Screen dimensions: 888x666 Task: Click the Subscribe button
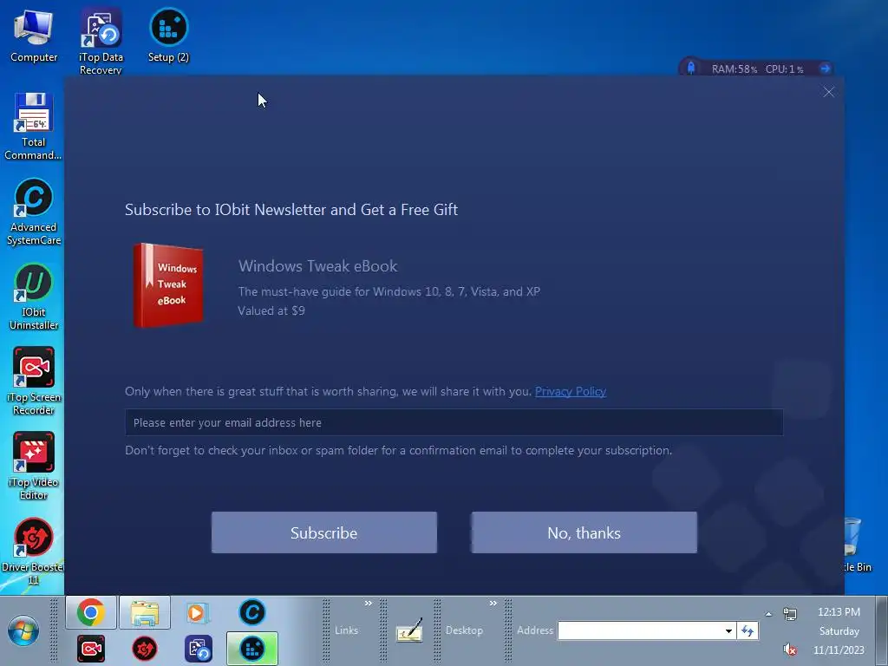tap(324, 532)
